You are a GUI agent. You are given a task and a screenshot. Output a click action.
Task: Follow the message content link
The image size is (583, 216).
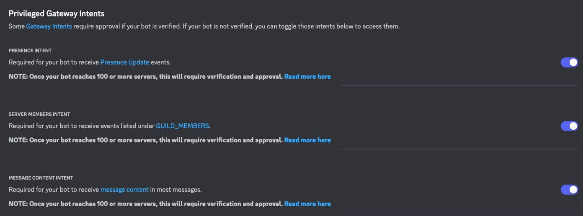124,190
